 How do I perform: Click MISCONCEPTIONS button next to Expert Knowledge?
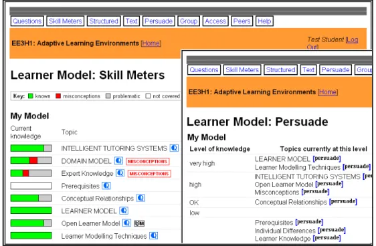coord(149,174)
